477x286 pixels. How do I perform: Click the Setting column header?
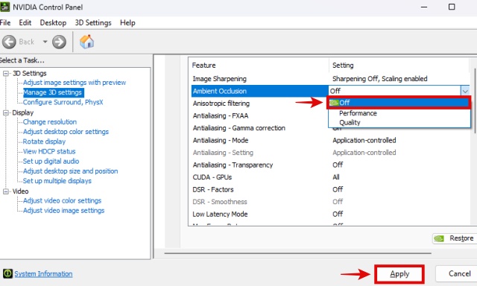point(343,66)
